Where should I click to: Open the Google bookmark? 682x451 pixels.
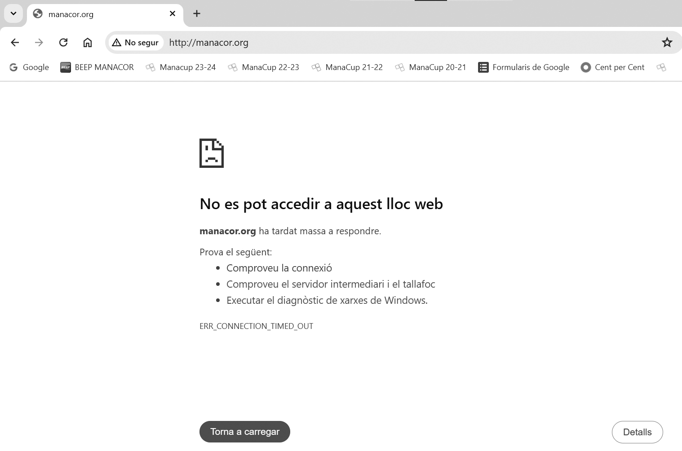(30, 67)
